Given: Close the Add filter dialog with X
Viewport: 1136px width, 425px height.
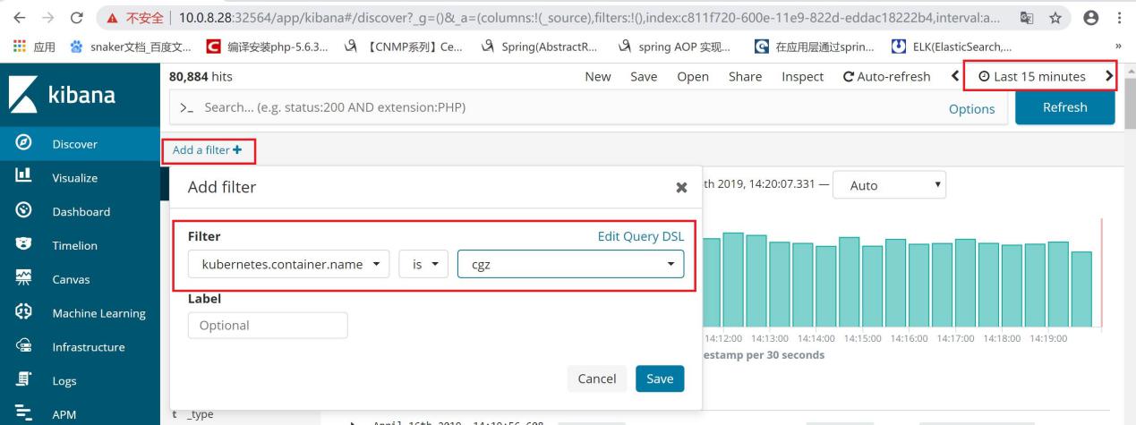Looking at the screenshot, I should coord(680,188).
